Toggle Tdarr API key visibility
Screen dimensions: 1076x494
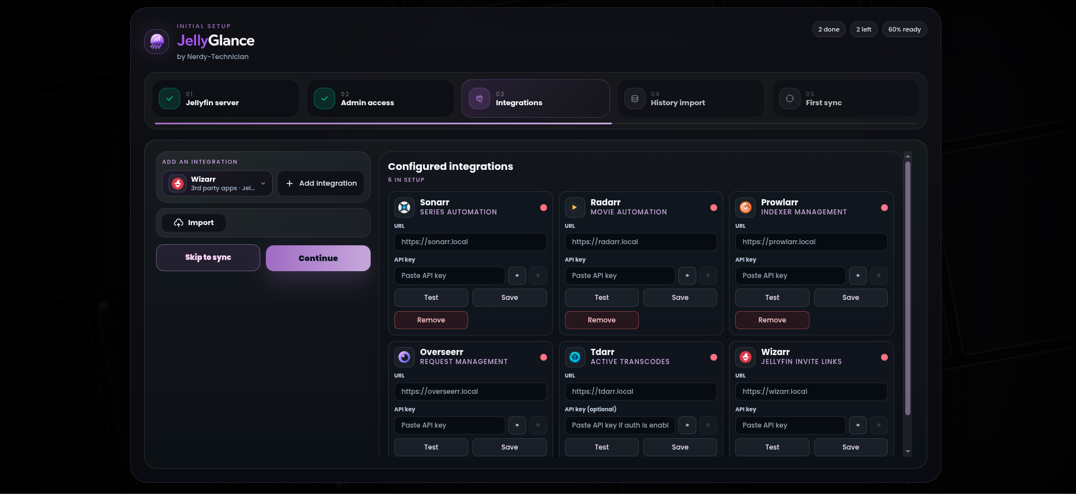pos(687,425)
